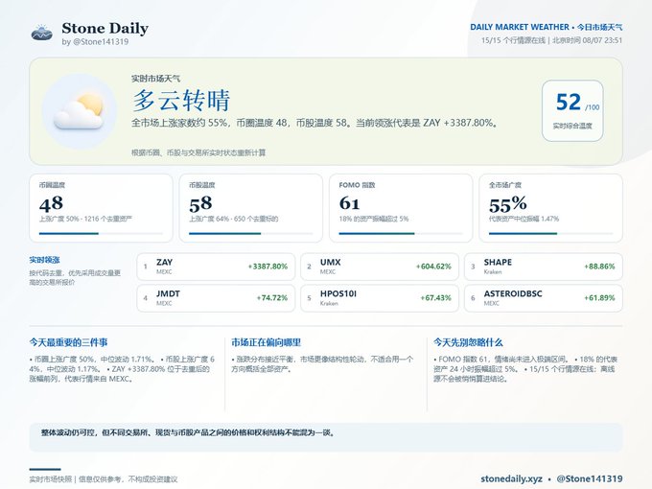Image resolution: width=652 pixels, height=489 pixels.
Task: Click the median amplitude 1.47% subtitle
Action: pos(524,219)
